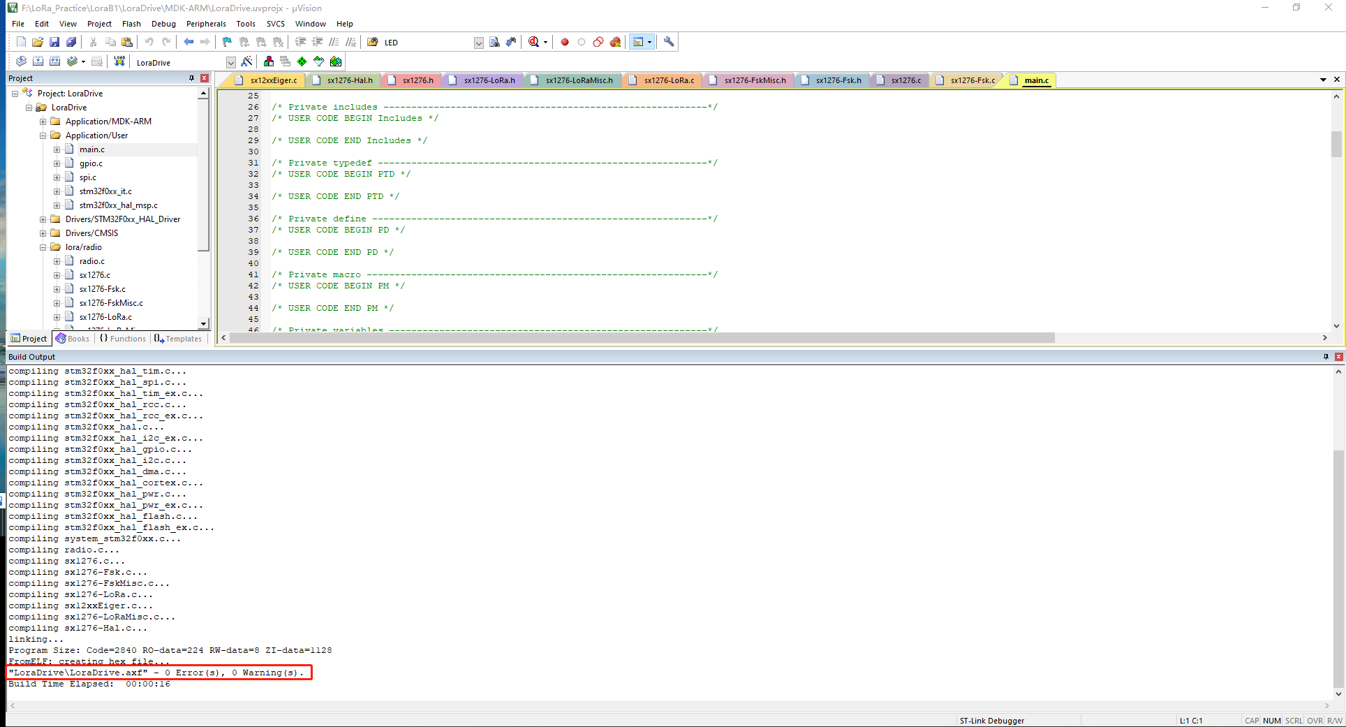Open the find text LED dropdown
1346x727 pixels.
pyautogui.click(x=479, y=43)
